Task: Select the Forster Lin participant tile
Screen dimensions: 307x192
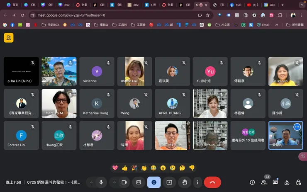Action: pyautogui.click(x=21, y=136)
